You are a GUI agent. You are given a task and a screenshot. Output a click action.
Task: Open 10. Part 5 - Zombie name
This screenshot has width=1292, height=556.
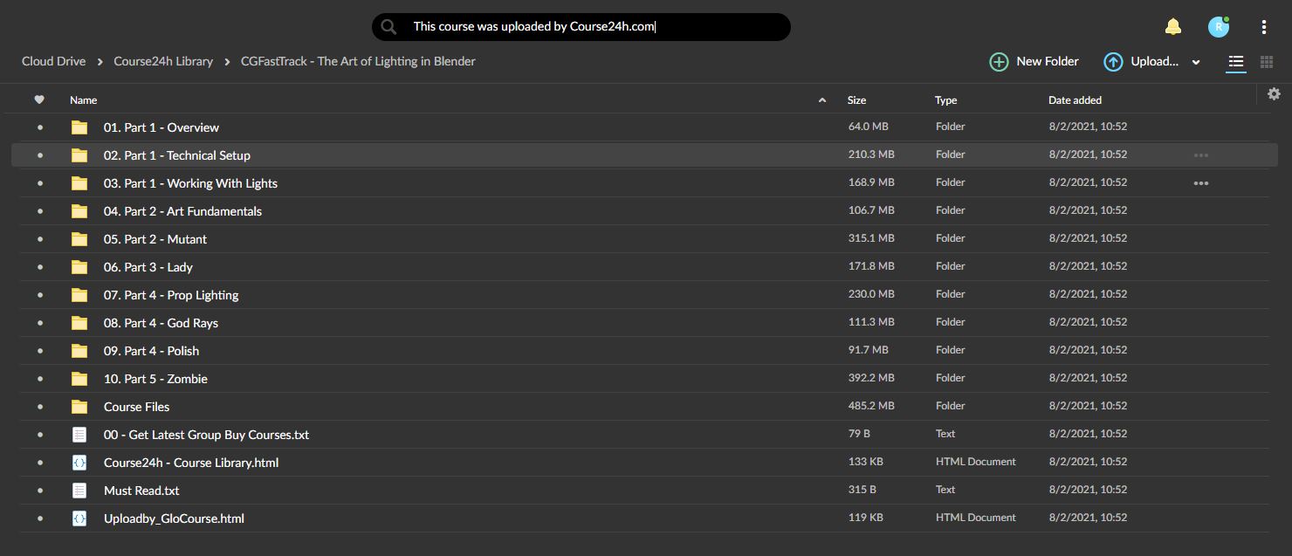tap(155, 379)
